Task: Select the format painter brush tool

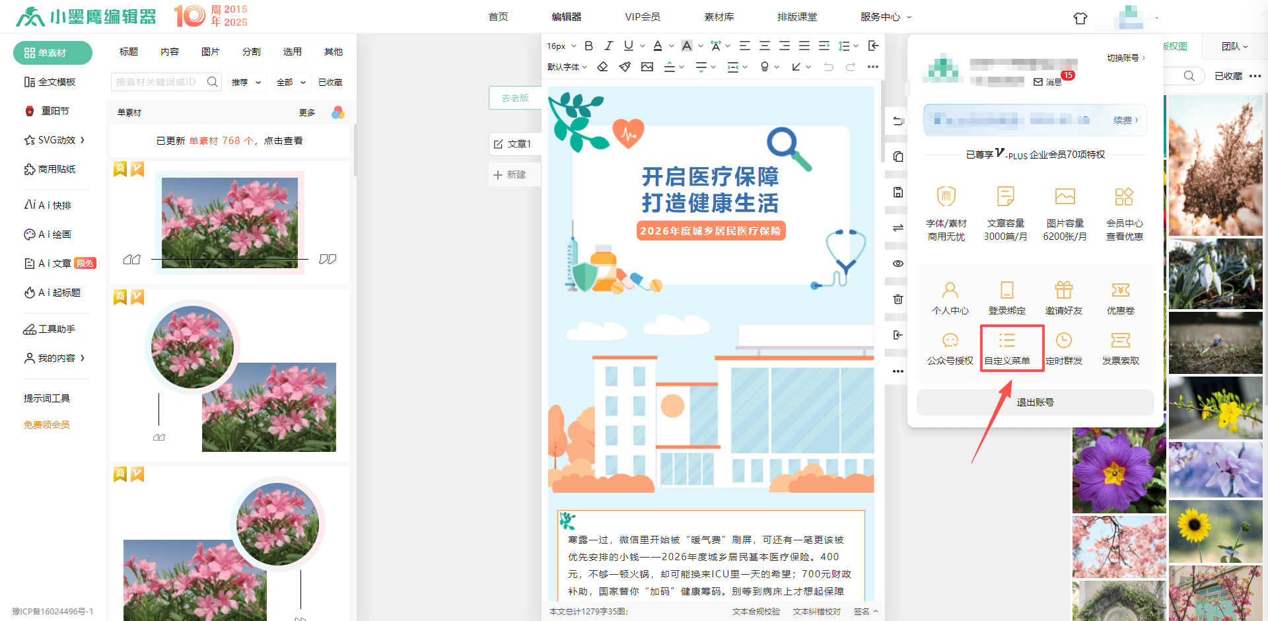Action: tap(625, 67)
